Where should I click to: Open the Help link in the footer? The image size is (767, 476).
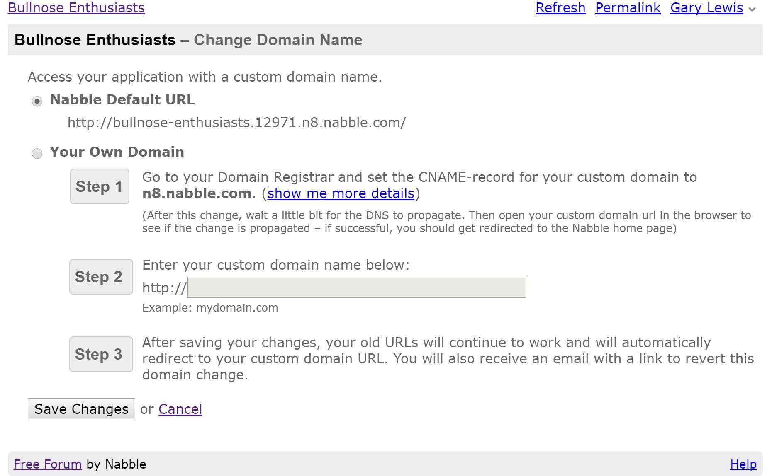pyautogui.click(x=743, y=464)
